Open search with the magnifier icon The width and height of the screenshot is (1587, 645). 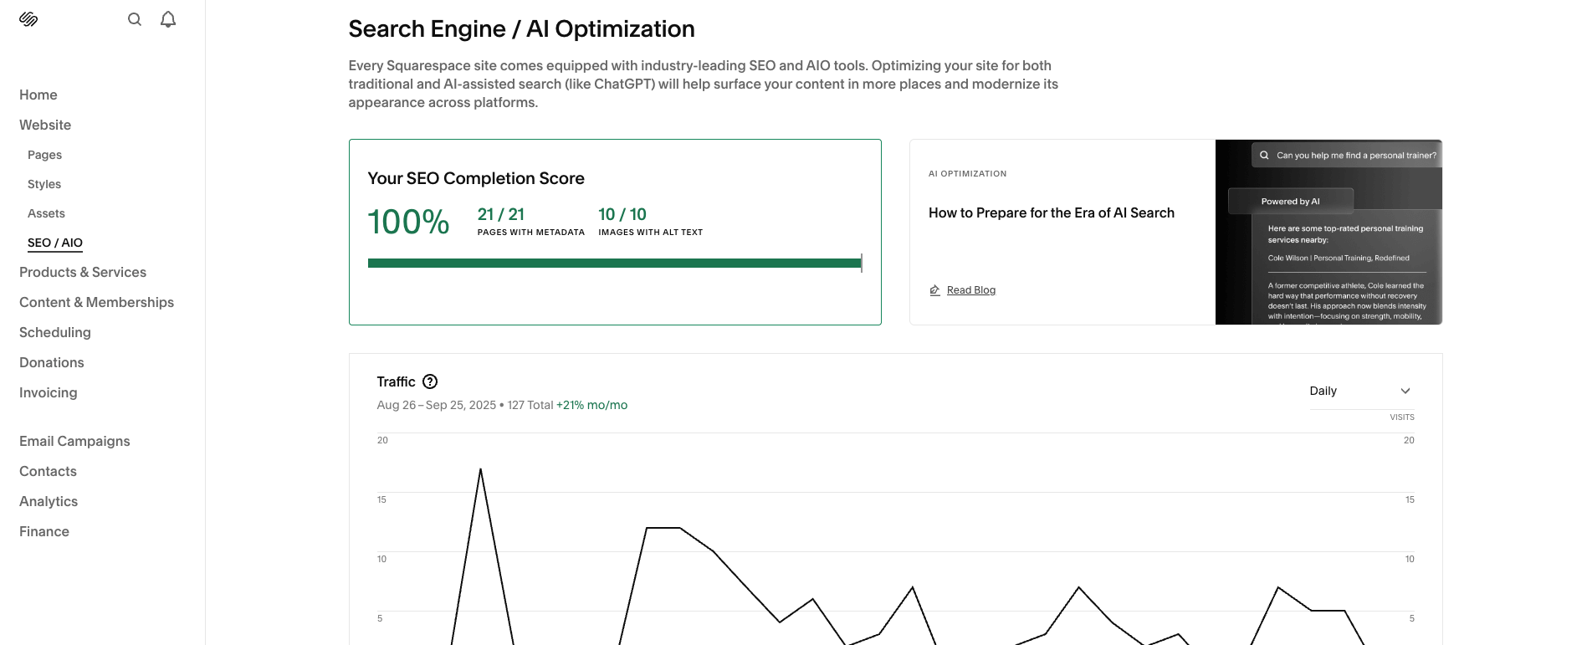tap(135, 19)
